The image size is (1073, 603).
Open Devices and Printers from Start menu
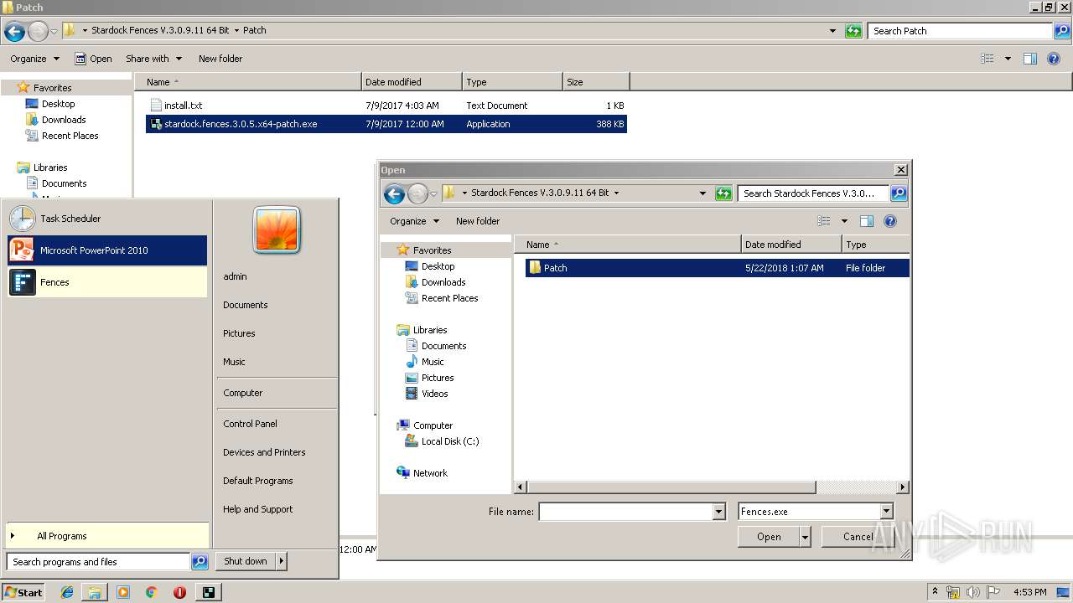[264, 452]
